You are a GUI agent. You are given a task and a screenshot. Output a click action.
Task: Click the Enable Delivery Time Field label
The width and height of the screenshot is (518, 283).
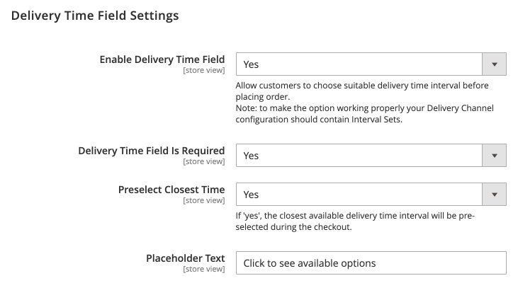(162, 59)
